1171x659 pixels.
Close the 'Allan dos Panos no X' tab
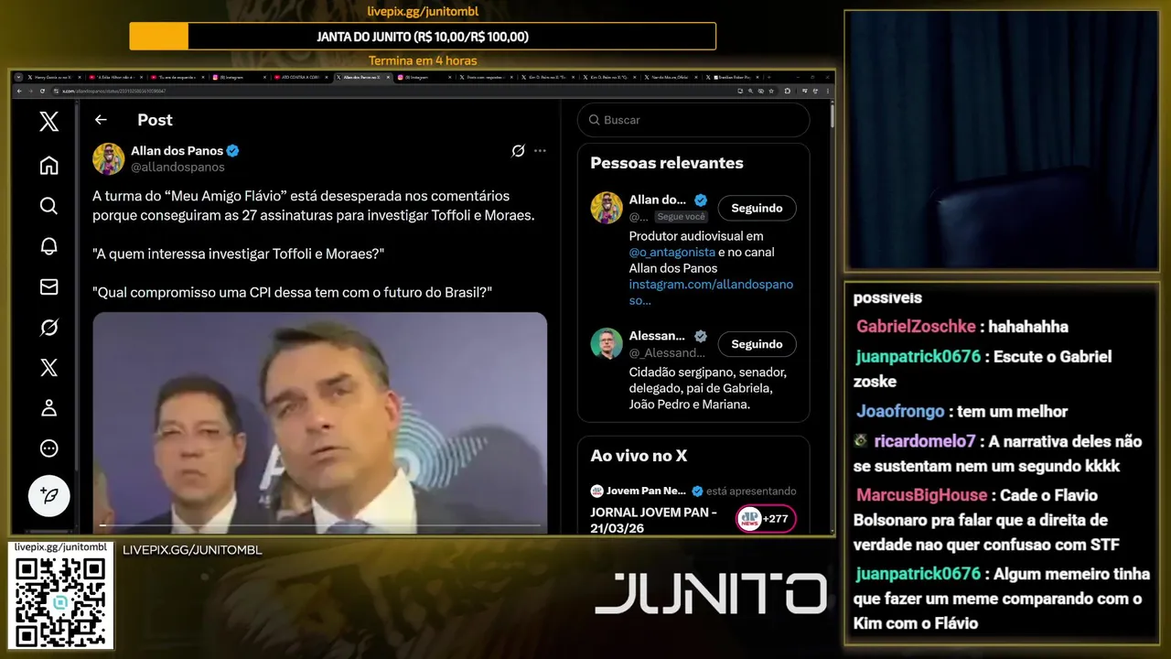pyautogui.click(x=388, y=77)
